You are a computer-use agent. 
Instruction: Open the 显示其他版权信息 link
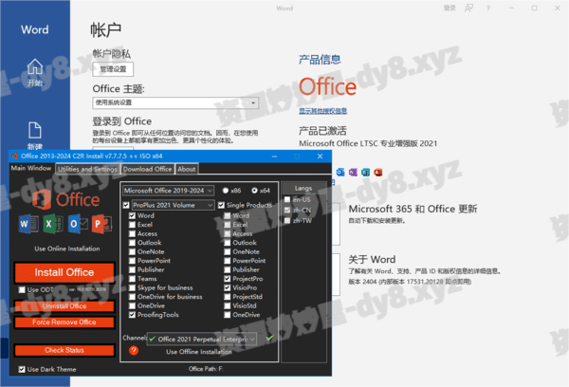[x=323, y=111]
